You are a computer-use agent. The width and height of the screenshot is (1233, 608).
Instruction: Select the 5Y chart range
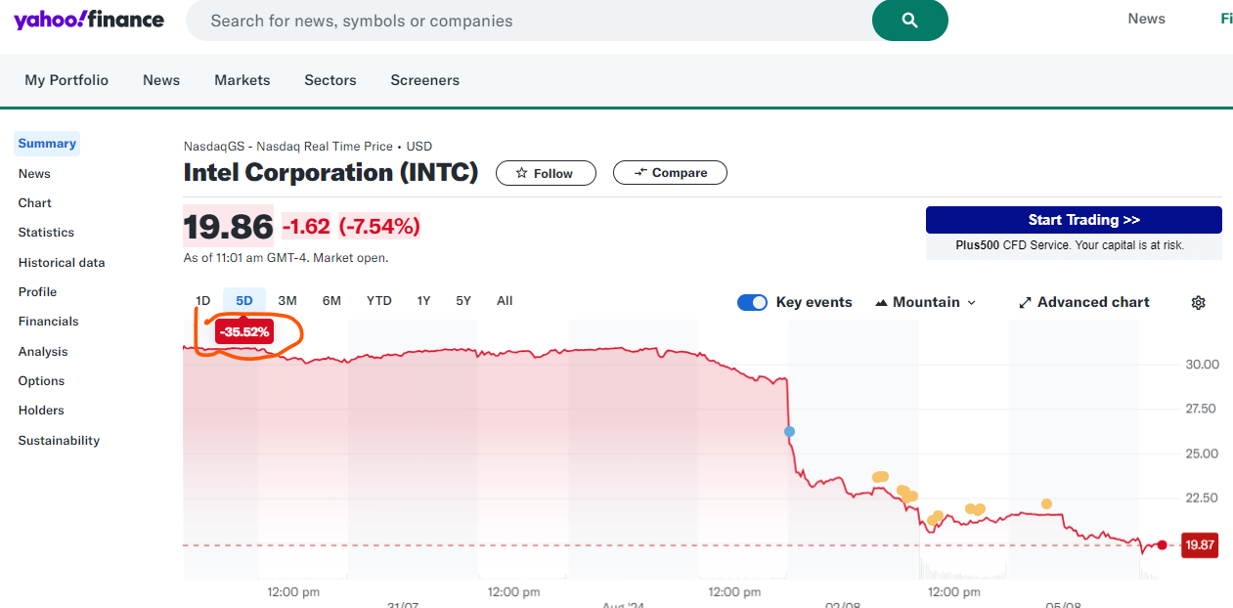pyautogui.click(x=463, y=301)
